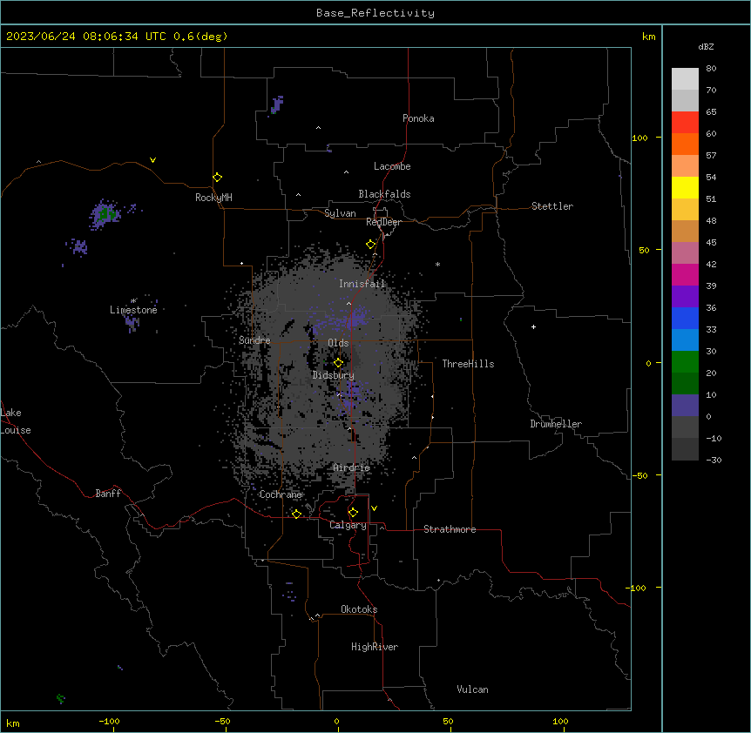
Task: Click the yellow v marker east of Calgary
Action: (x=374, y=508)
